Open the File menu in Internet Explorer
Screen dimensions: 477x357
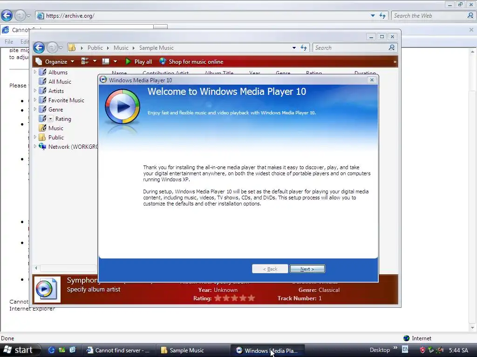(x=8, y=41)
